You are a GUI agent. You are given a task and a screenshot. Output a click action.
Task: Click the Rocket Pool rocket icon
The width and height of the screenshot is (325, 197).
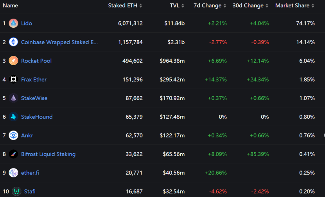13,61
